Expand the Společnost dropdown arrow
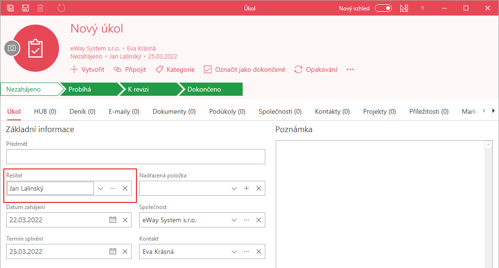This screenshot has width=499, height=268. [x=234, y=220]
